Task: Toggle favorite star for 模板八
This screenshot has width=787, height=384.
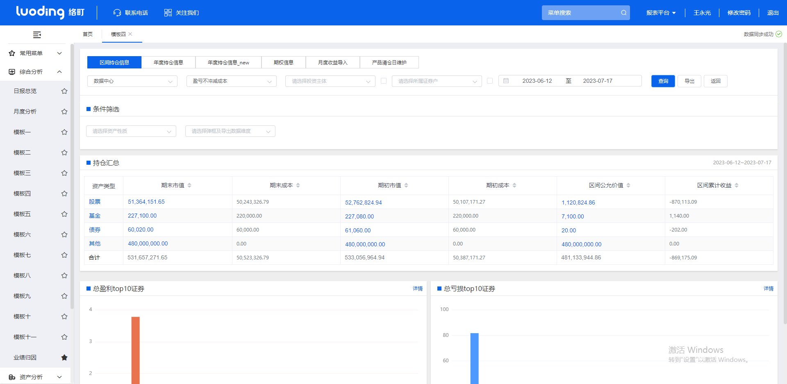Action: (64, 275)
